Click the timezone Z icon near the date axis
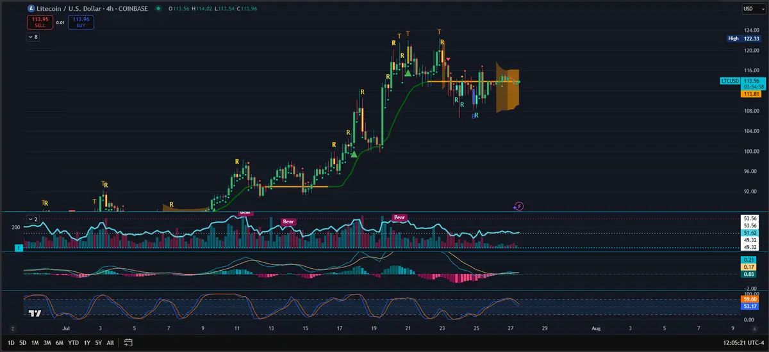Viewport: 769px width, 352px height. 12,328
